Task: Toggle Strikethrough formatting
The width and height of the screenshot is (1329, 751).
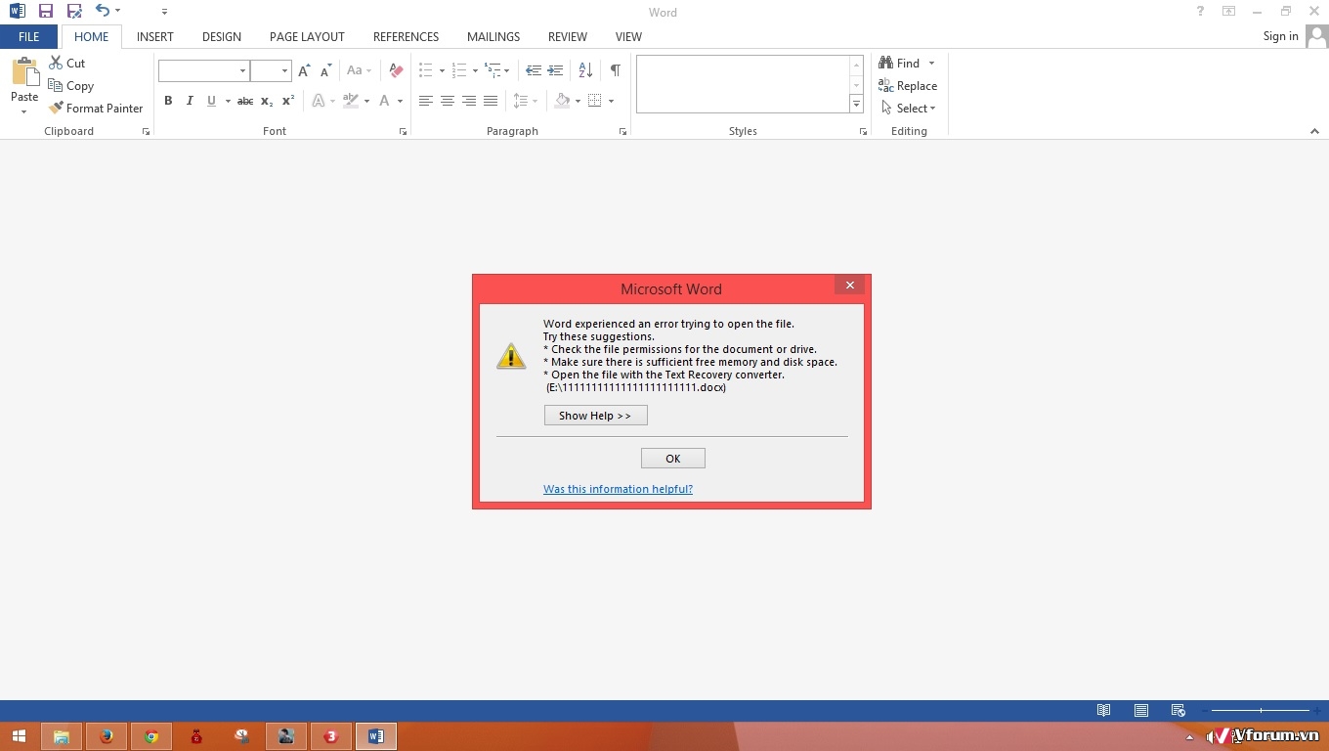Action: (245, 101)
